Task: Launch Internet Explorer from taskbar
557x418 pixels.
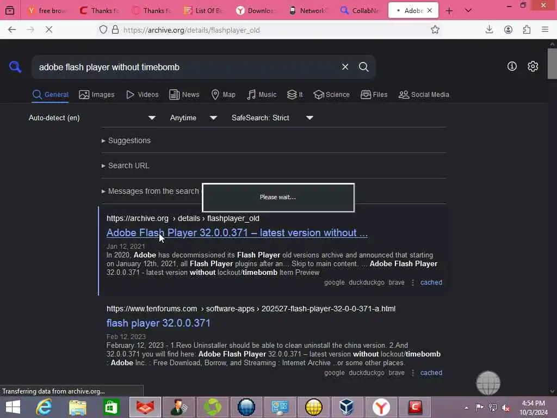Action: tap(45, 407)
